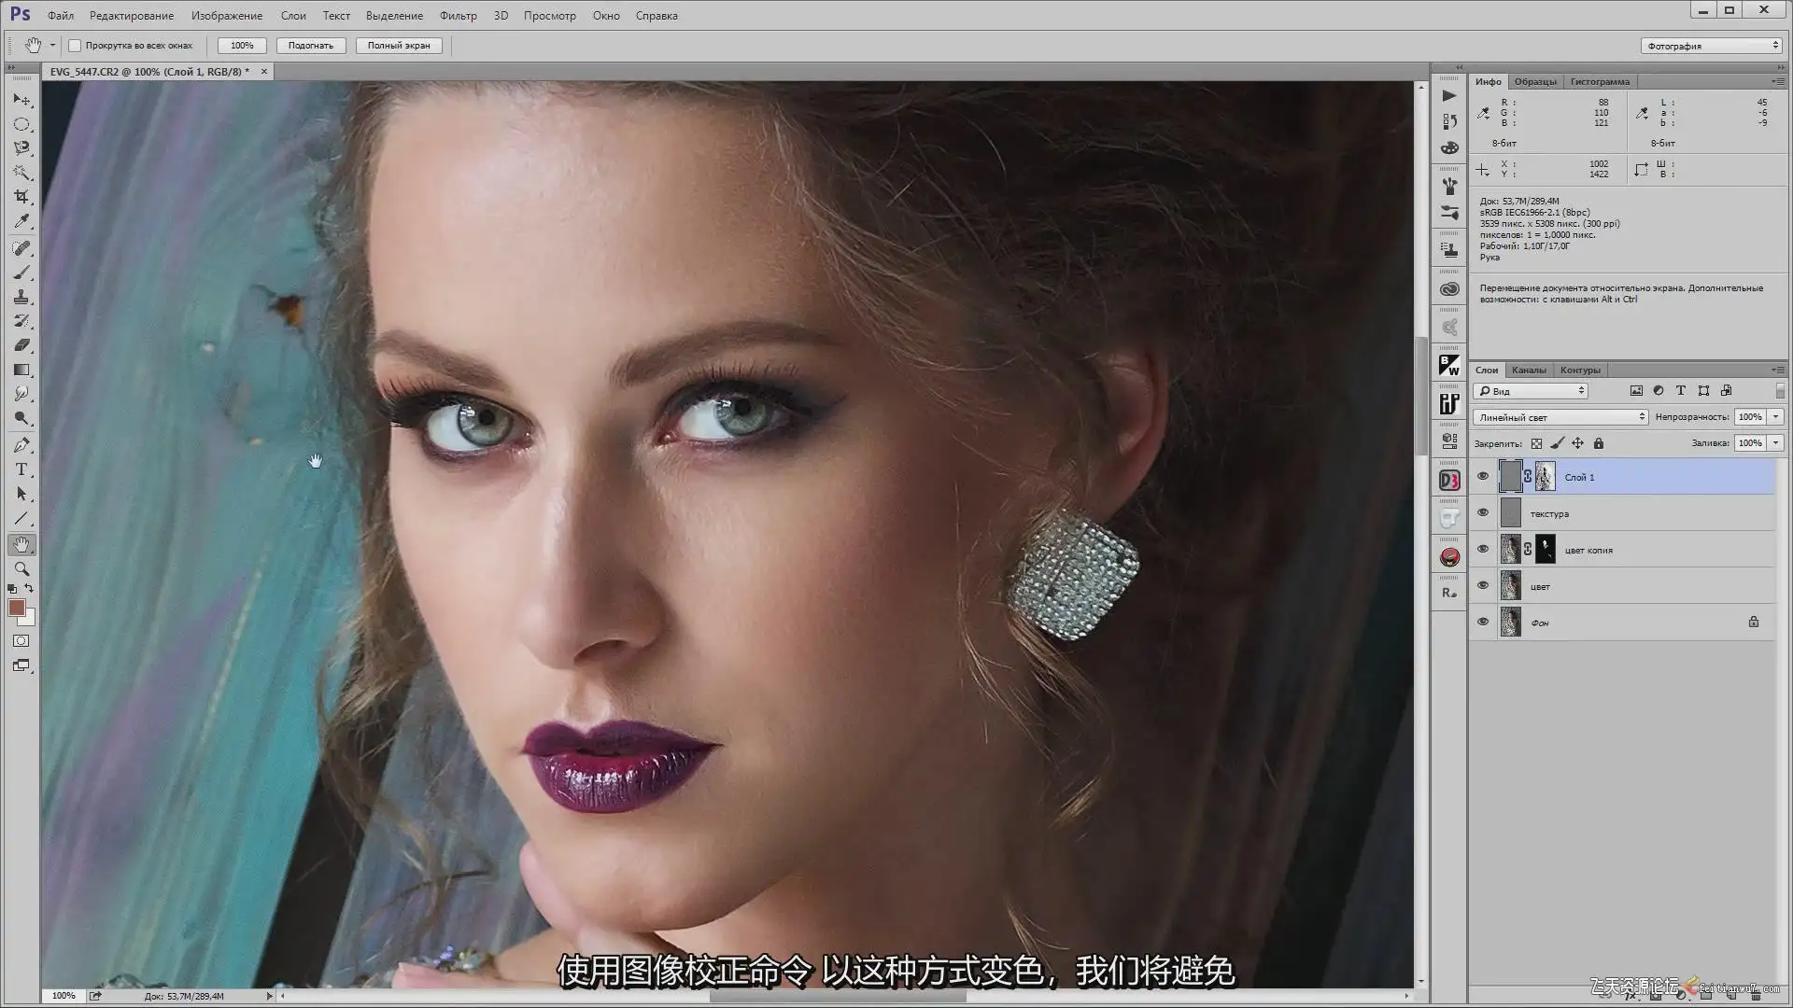Open the blend mode dropdown Линейный свет
Screen dimensions: 1793x1008
click(x=1560, y=417)
